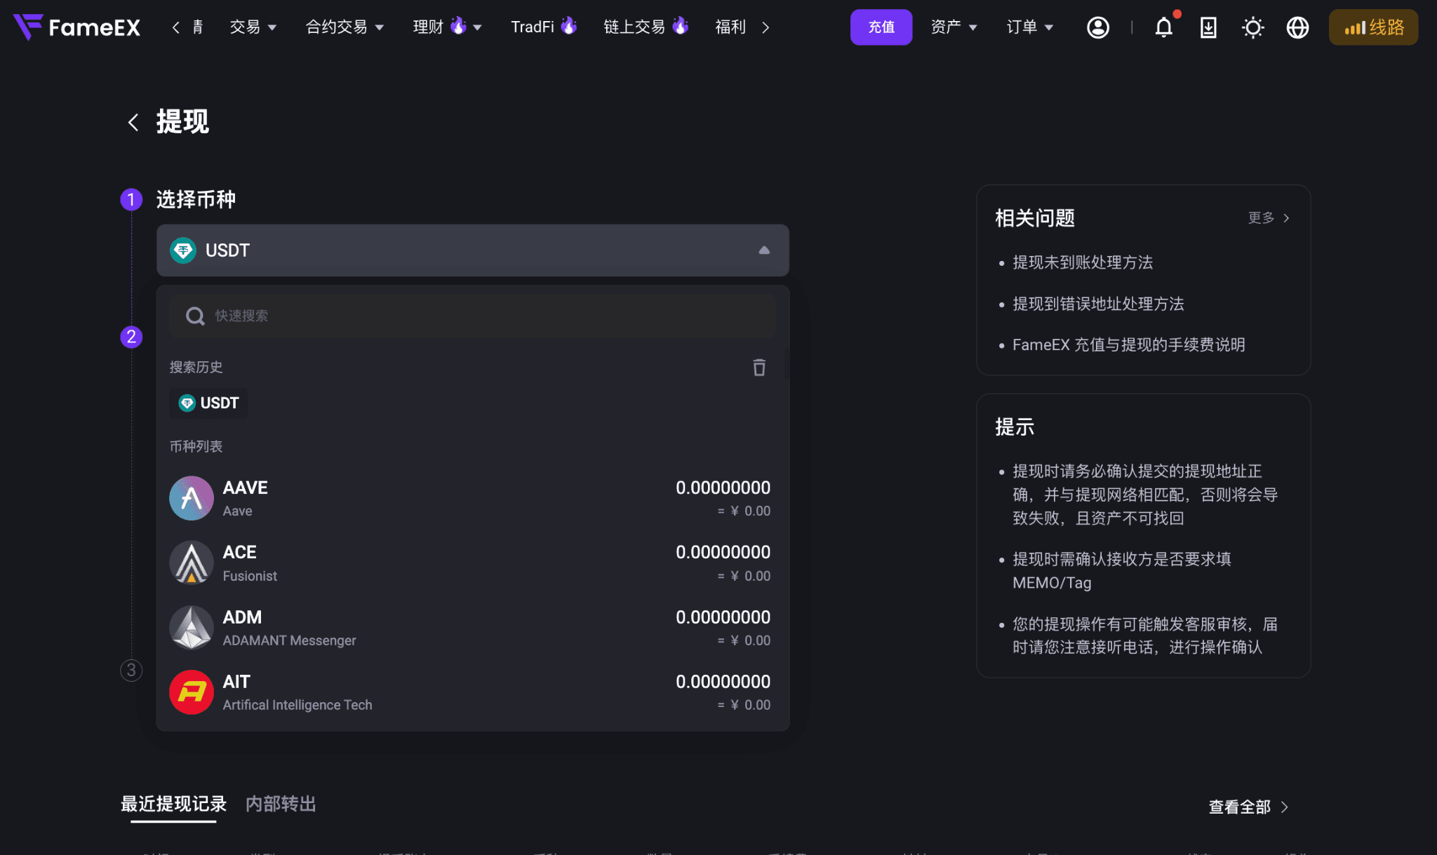The height and width of the screenshot is (855, 1437).
Task: Expand the 交易 menu
Action: click(x=253, y=27)
